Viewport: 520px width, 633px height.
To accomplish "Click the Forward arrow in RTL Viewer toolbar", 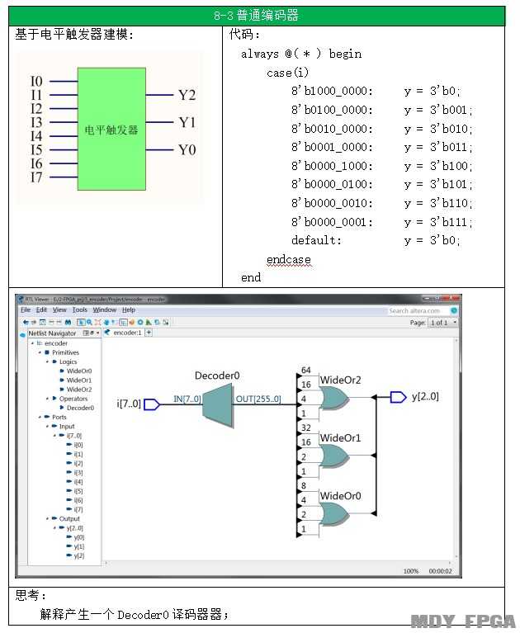I will click(x=34, y=322).
